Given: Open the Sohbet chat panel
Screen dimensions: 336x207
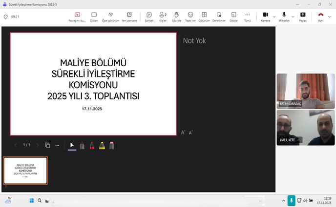Looking at the screenshot, I should click(149, 16).
